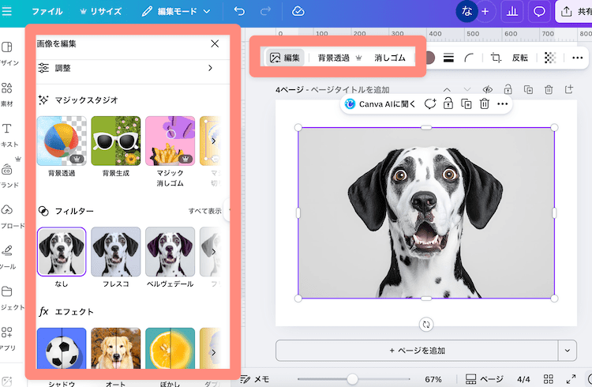Apply the golden dog auto effect
Image resolution: width=592 pixels, height=387 pixels.
click(x=116, y=348)
